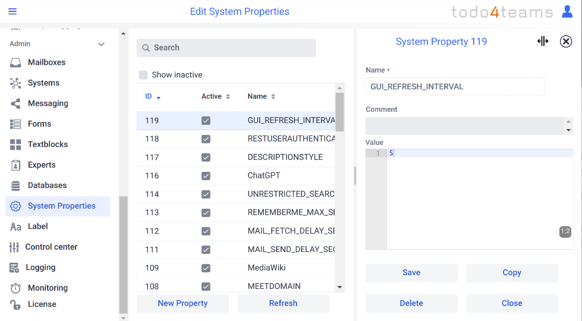Click the search magnifier icon
The width and height of the screenshot is (582, 321).
[146, 48]
